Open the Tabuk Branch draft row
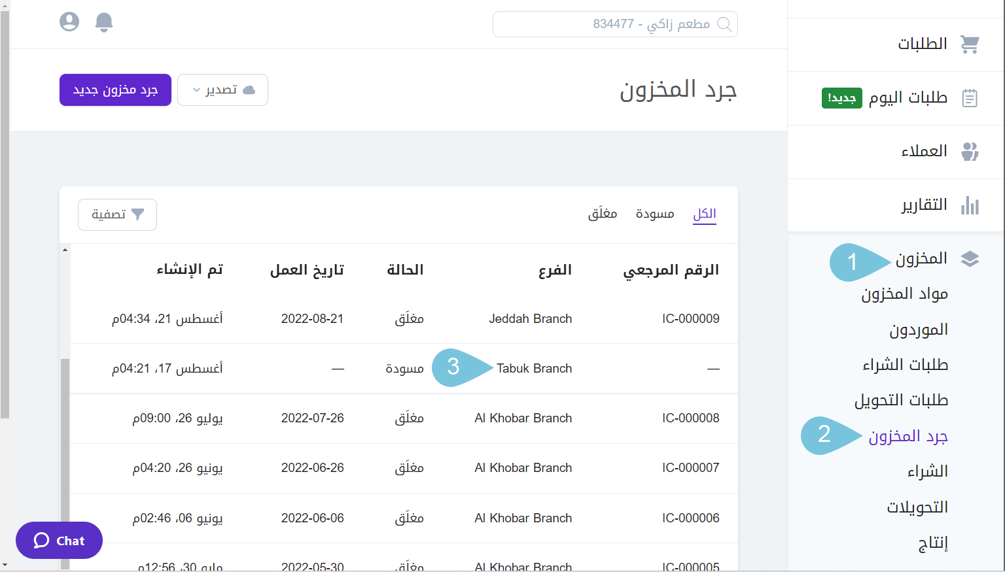This screenshot has height=572, width=1005. 534,369
